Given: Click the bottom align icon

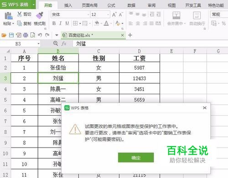Looking at the screenshot, I should [x=144, y=15].
